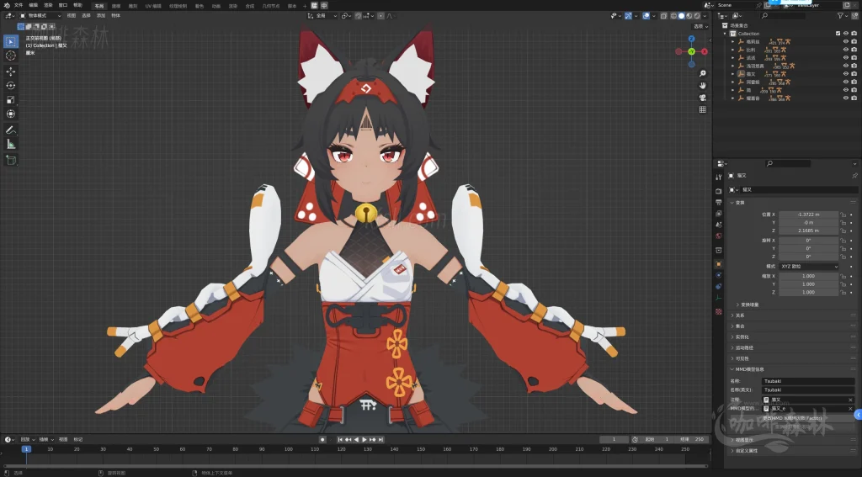Screen dimensions: 862x477
Task: Clear the 猫又 comment text field with X
Action: click(x=850, y=400)
